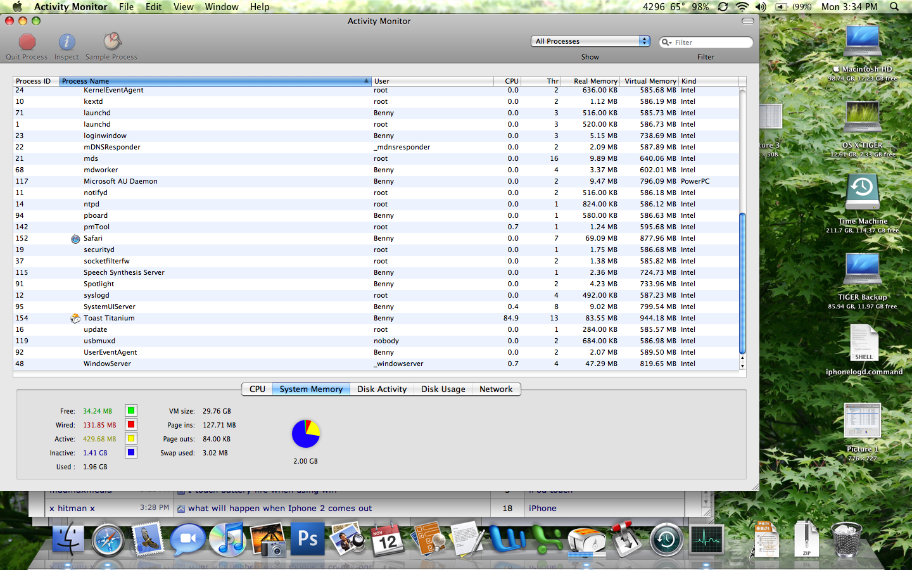Click the Inspect info icon
Image resolution: width=912 pixels, height=570 pixels.
[x=66, y=42]
